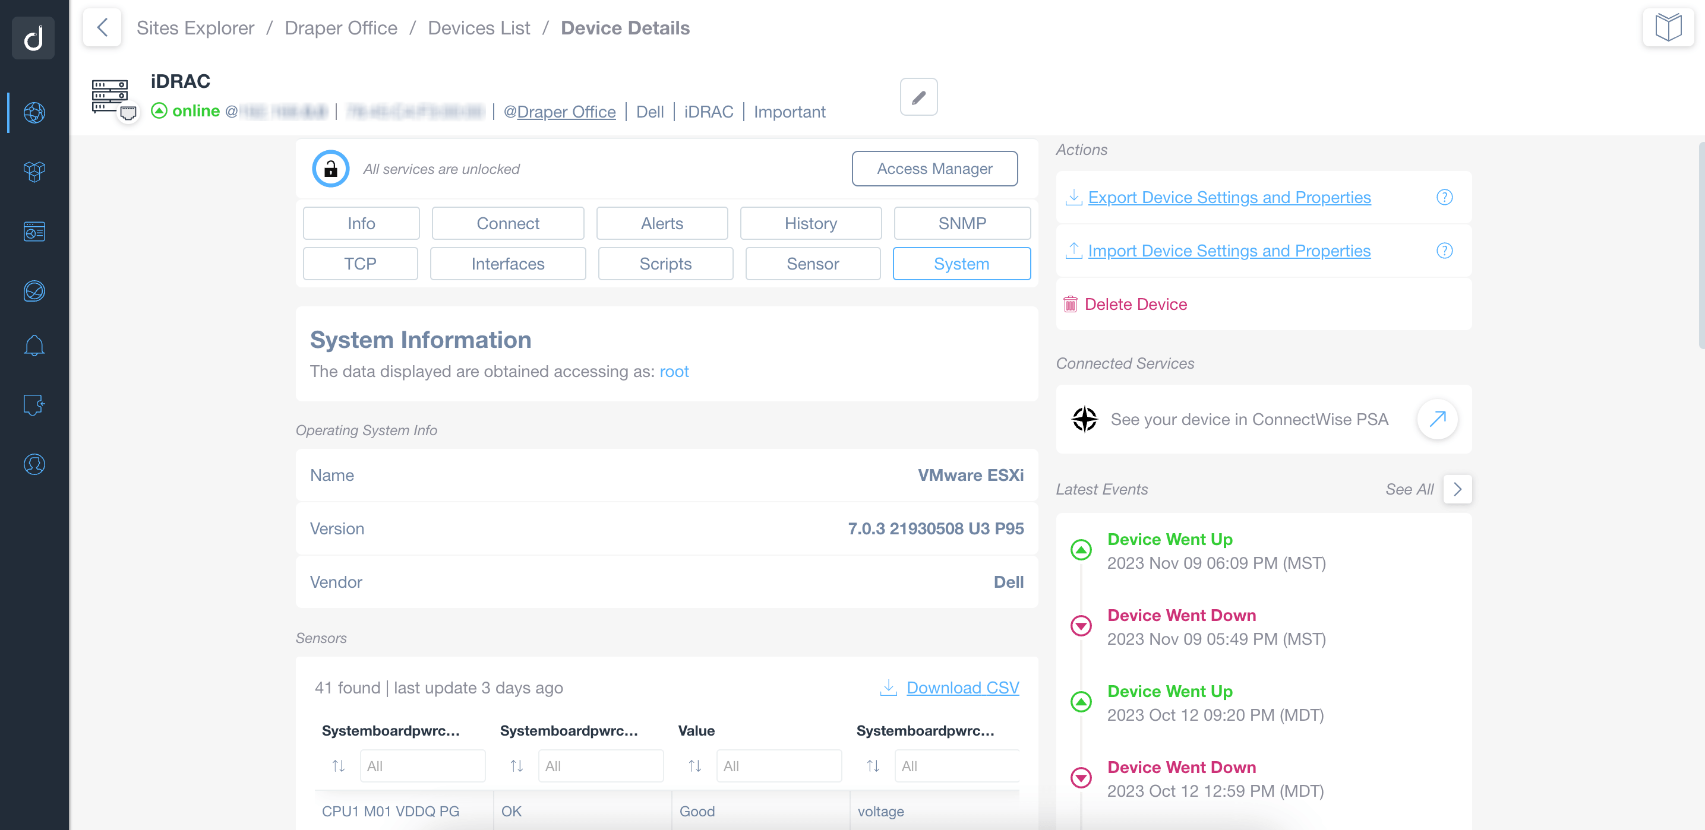Go to Devices List breadcrumb
This screenshot has height=830, width=1705.
(x=479, y=28)
